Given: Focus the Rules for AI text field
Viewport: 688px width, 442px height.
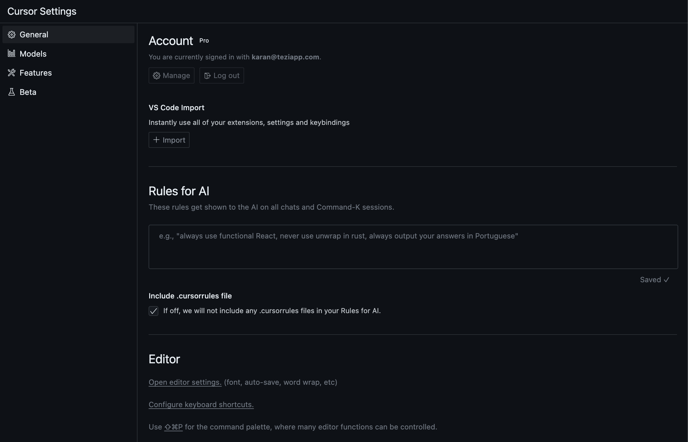Looking at the screenshot, I should [x=413, y=247].
